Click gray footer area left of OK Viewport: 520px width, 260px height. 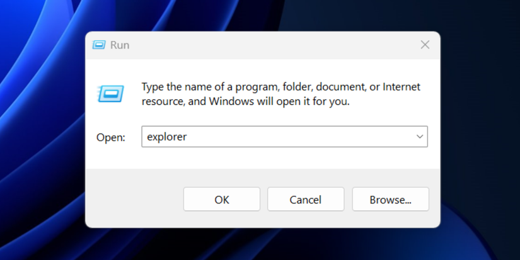point(132,200)
